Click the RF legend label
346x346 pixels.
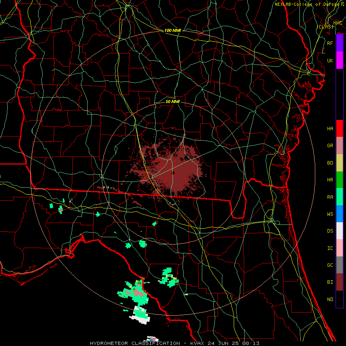pos(330,43)
